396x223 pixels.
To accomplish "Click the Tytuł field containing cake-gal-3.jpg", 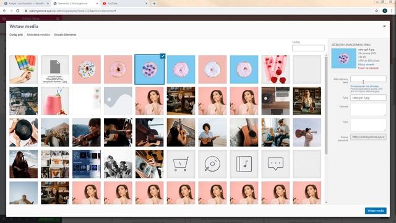I will 368,98.
